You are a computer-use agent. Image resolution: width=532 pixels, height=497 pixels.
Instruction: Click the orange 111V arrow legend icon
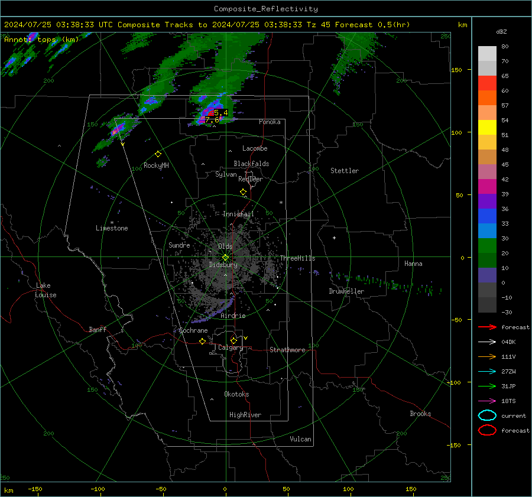pos(487,356)
